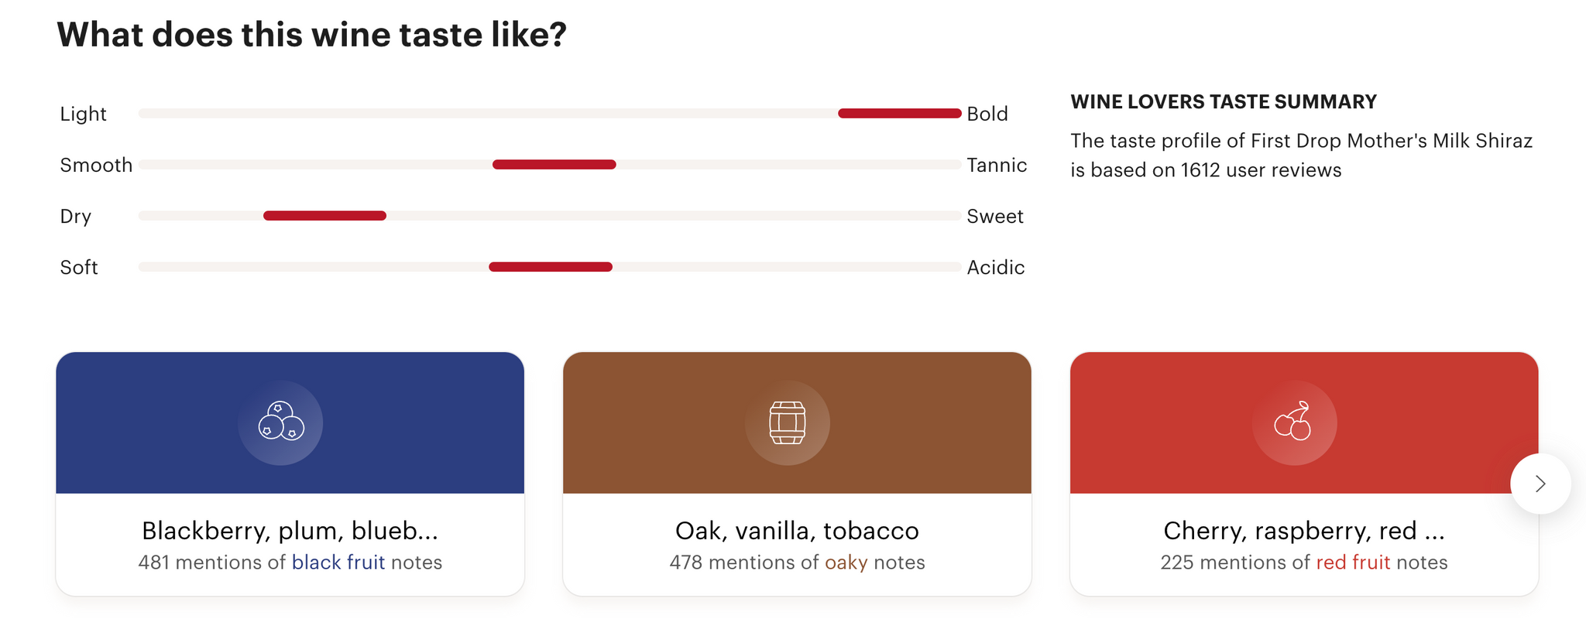
Task: Click the Smooth to Tannic red indicator
Action: (554, 165)
